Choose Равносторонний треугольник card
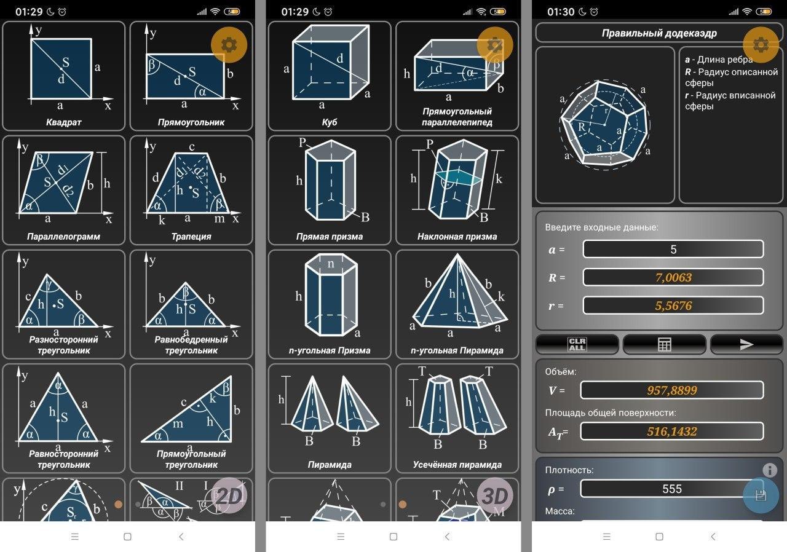 pos(64,419)
